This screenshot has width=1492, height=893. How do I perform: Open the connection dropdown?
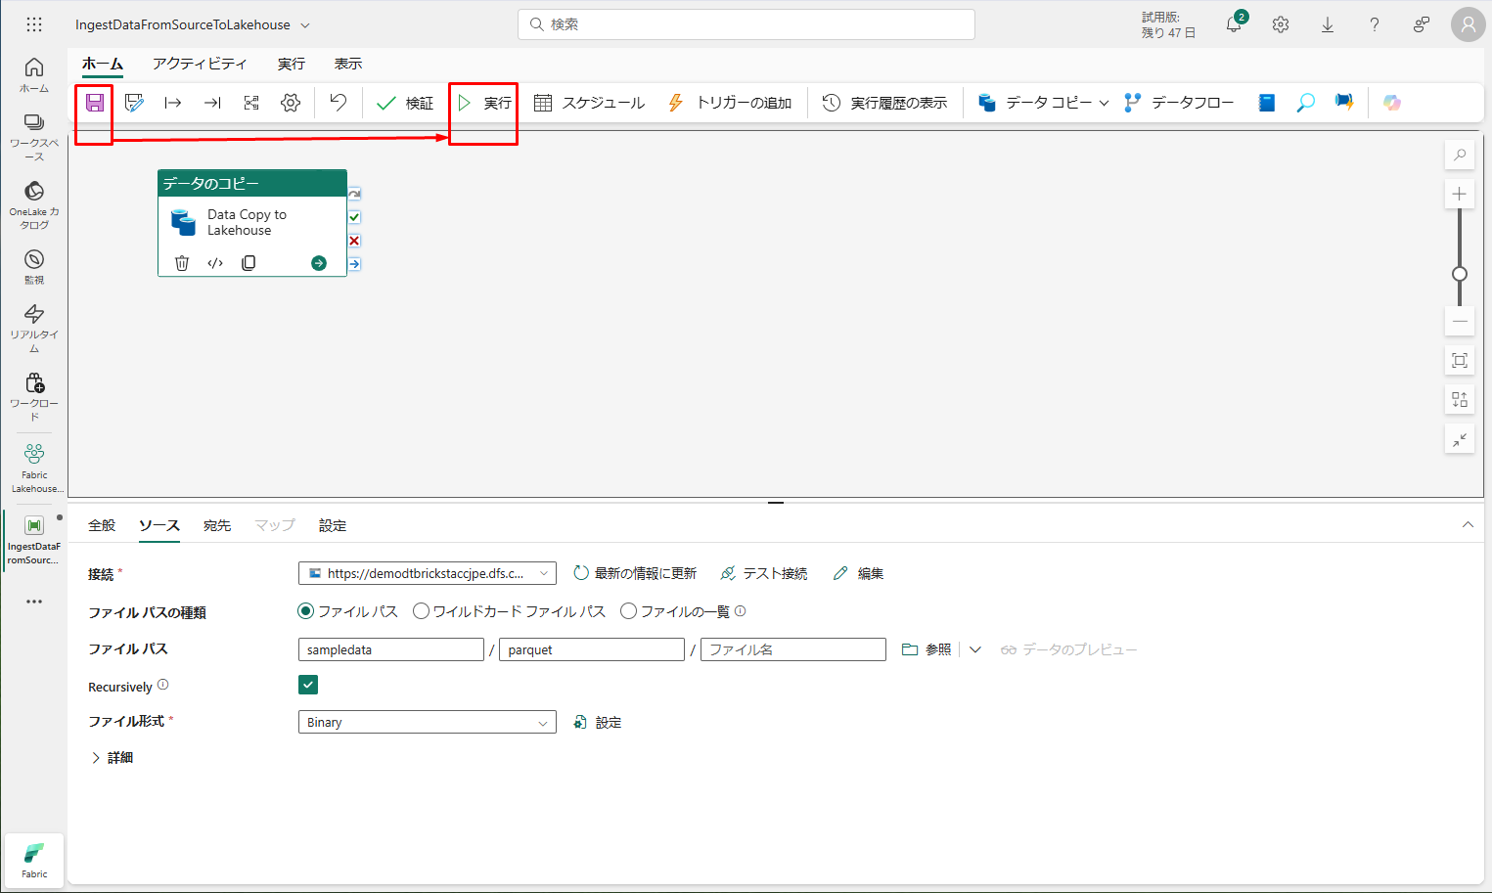point(428,574)
